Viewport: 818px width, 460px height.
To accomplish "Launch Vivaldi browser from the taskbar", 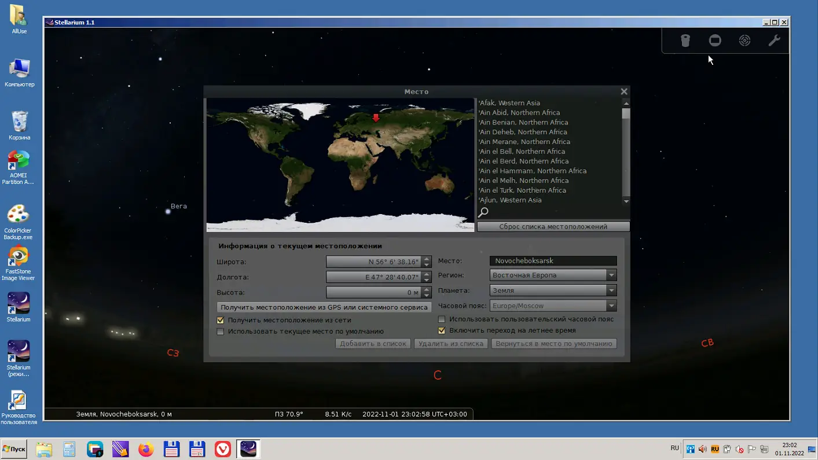I will pos(223,449).
